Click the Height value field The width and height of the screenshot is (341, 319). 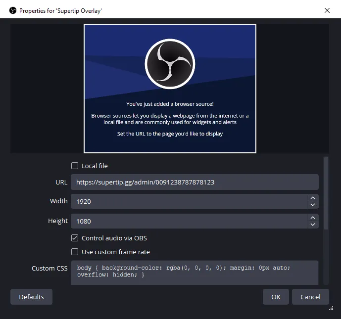click(189, 221)
